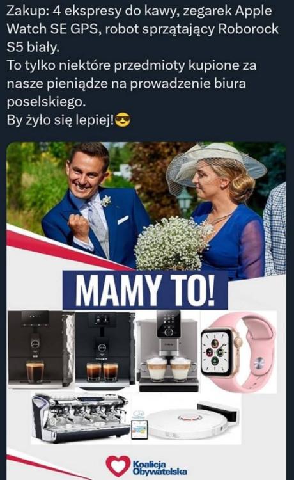Click the smartphone next to robot vacuum
Viewport: 294px width, 480px height.
click(x=139, y=429)
